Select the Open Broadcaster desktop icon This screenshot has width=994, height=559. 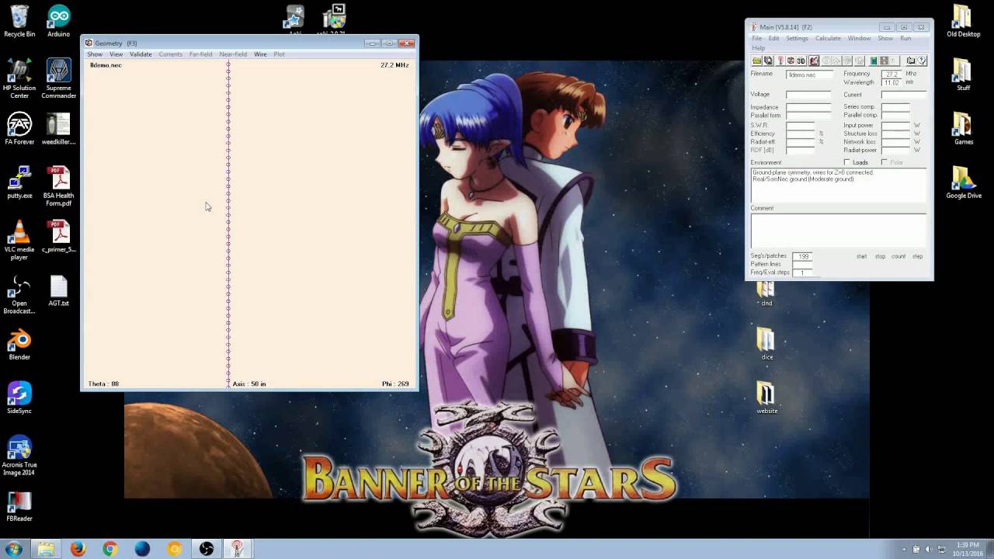(19, 293)
